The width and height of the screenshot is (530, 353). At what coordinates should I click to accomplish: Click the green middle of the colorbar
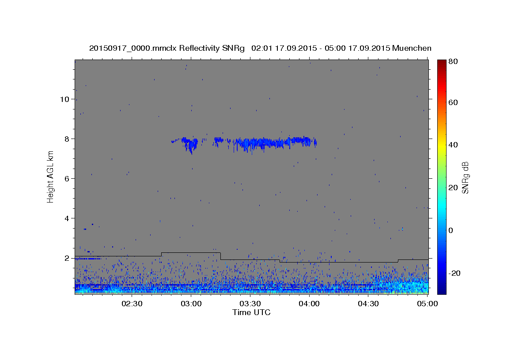(442, 176)
